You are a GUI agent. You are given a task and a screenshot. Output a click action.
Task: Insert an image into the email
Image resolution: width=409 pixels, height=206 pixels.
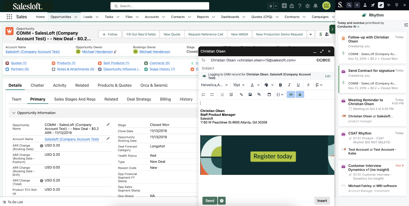pyautogui.click(x=250, y=95)
